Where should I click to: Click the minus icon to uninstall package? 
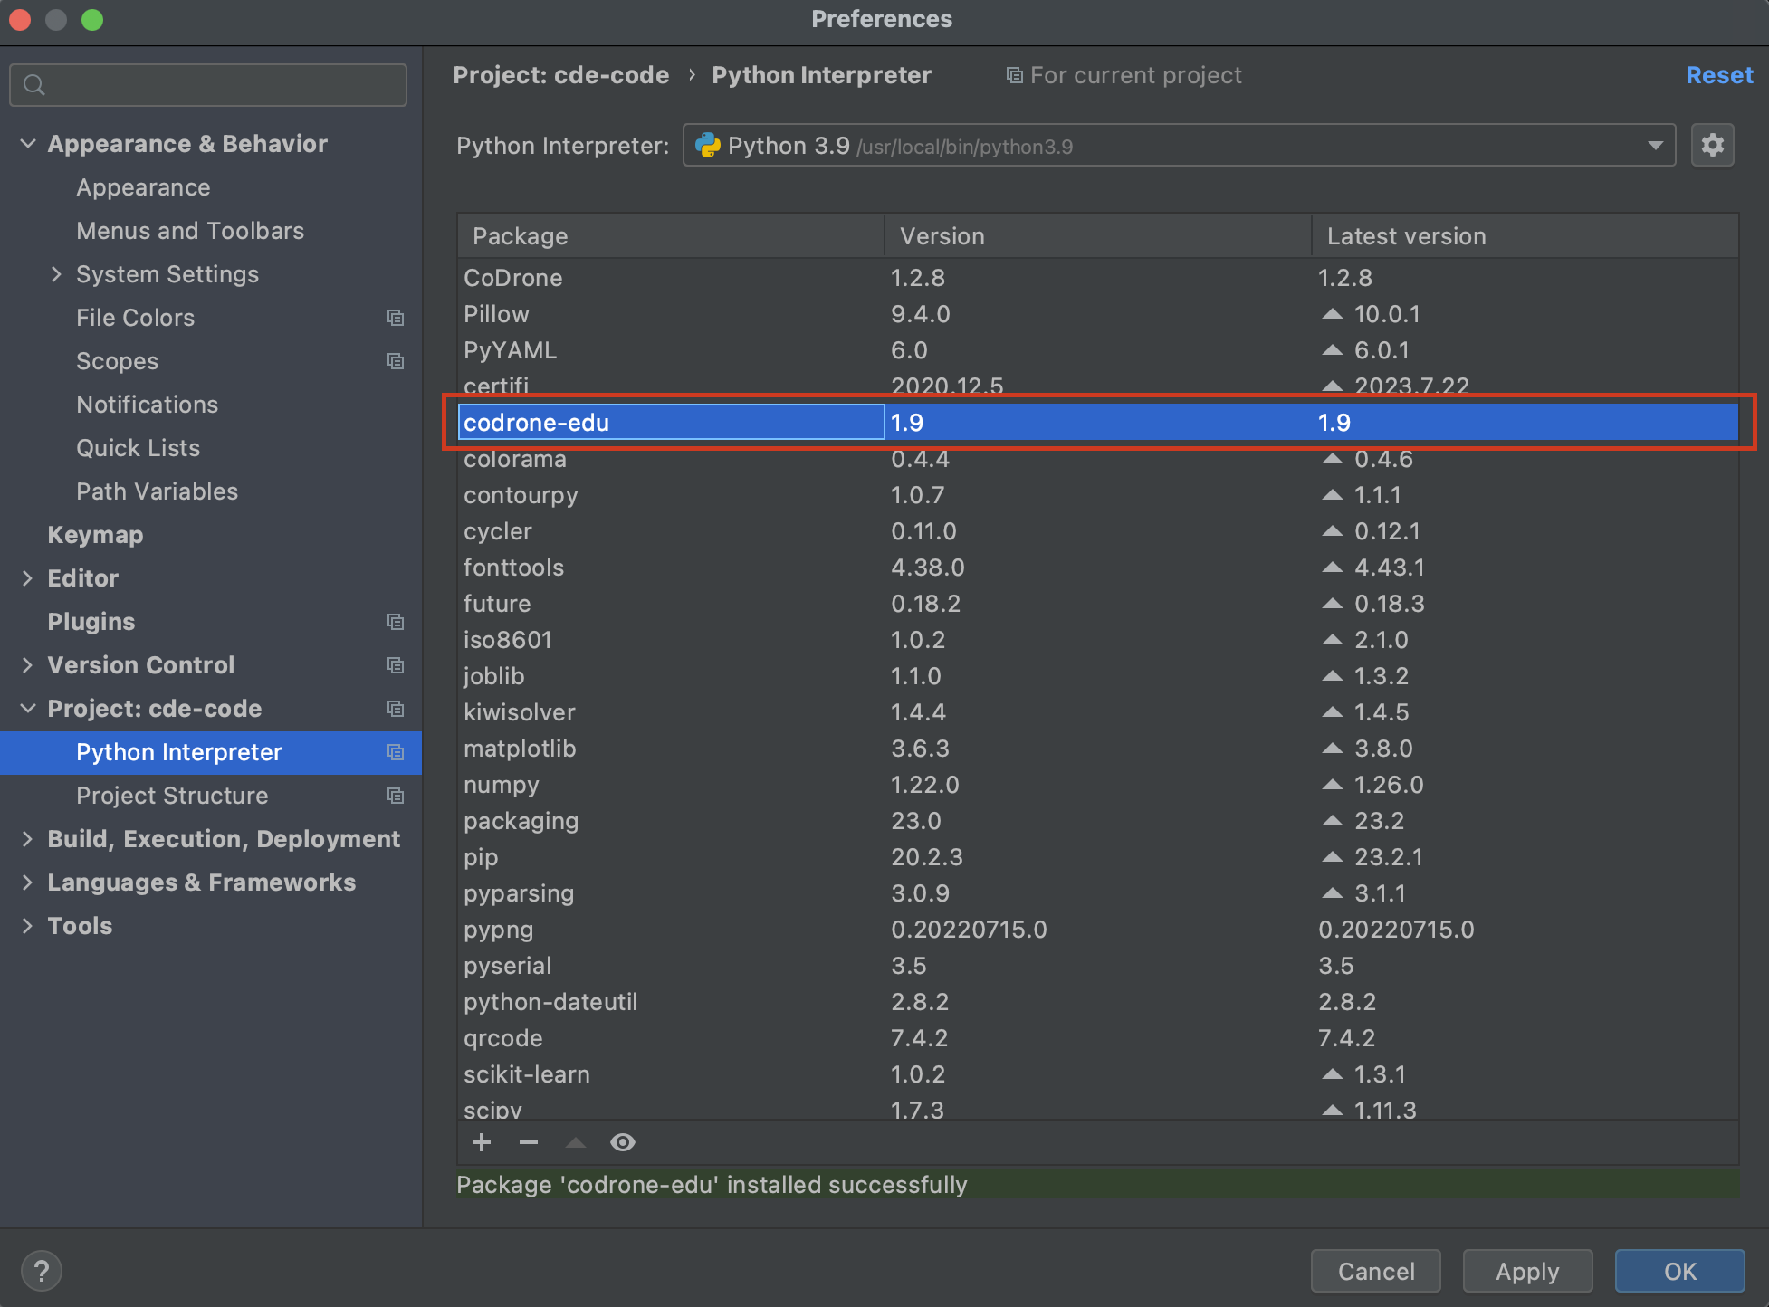coord(529,1142)
